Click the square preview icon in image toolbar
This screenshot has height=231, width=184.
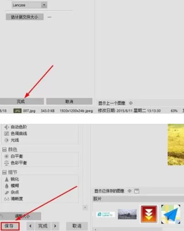tap(137, 191)
